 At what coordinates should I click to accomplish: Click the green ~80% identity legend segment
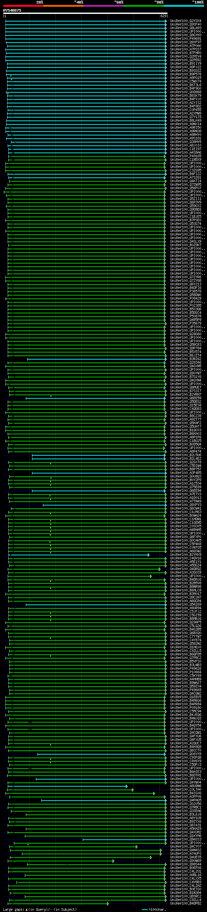click(x=144, y=6)
